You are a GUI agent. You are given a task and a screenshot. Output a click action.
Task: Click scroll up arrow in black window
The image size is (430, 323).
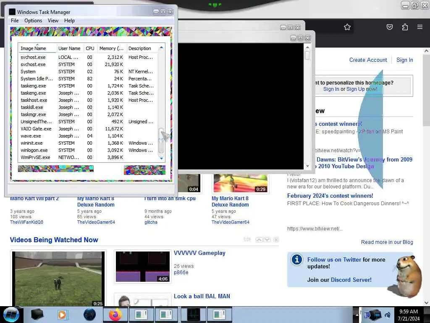(307, 48)
